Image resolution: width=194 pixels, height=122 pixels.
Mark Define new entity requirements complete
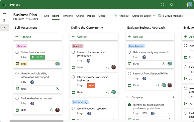[129, 52]
